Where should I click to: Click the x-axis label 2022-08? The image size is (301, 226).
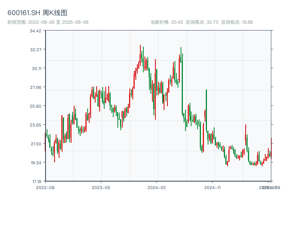pos(45,188)
